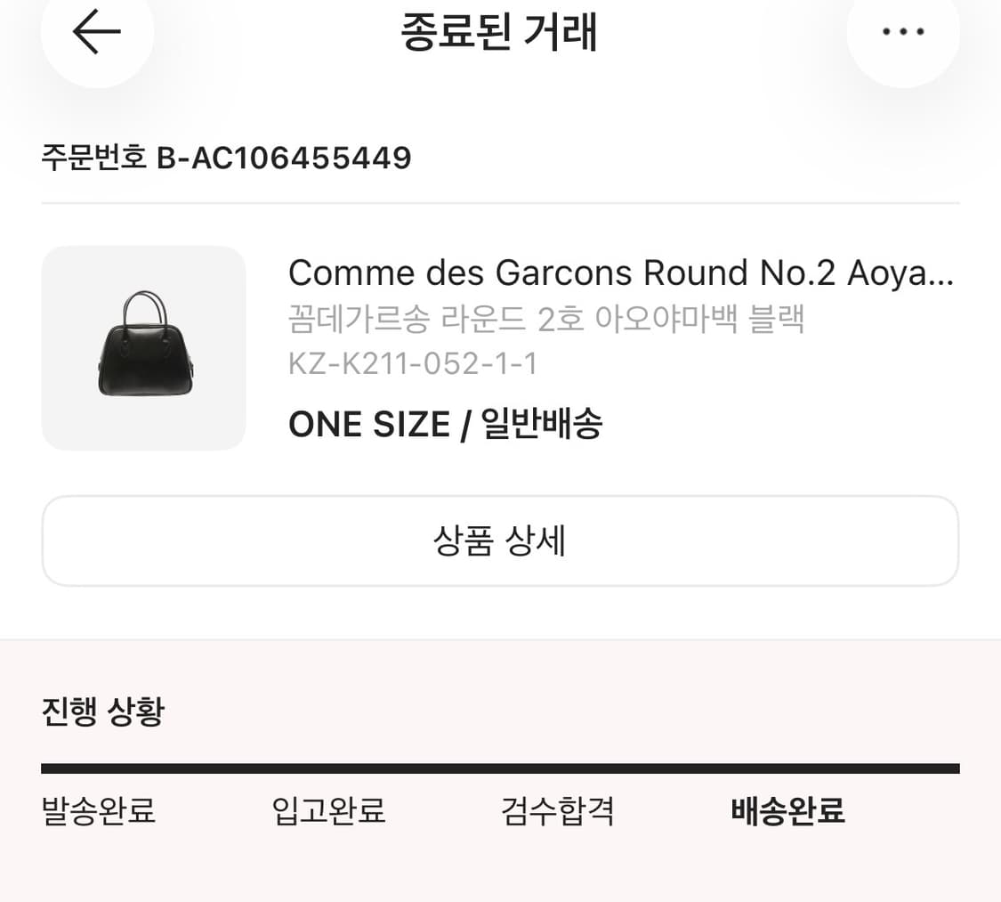This screenshot has height=902, width=1001.
Task: Tap the product thumbnail image
Action: coord(143,347)
